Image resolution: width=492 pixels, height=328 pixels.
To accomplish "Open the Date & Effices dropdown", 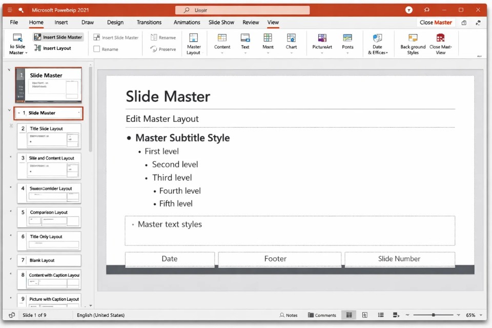I will click(377, 53).
